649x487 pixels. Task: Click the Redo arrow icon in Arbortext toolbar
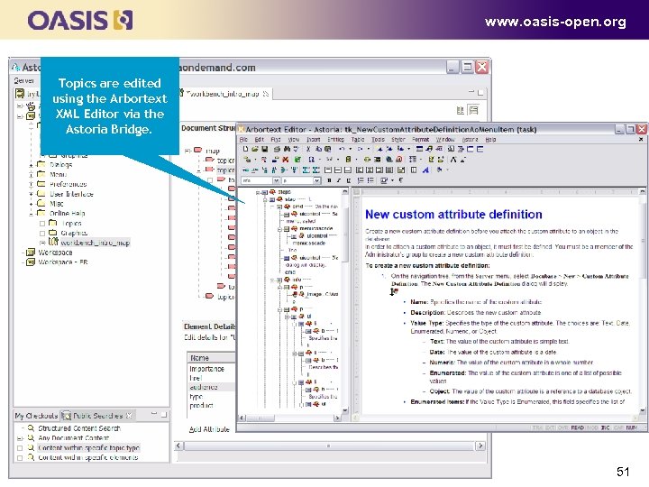pyautogui.click(x=360, y=149)
